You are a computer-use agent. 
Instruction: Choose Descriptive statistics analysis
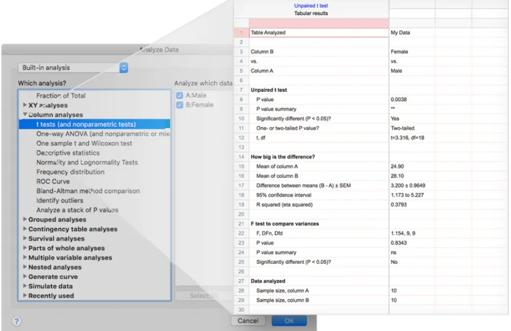click(68, 153)
